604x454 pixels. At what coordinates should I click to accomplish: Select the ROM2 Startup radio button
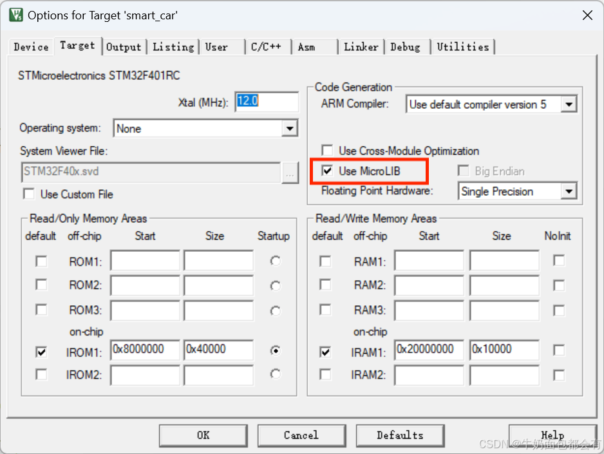(275, 286)
